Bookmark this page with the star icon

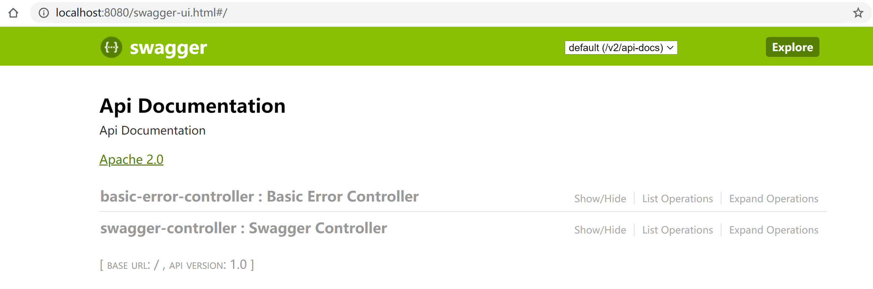[x=858, y=13]
